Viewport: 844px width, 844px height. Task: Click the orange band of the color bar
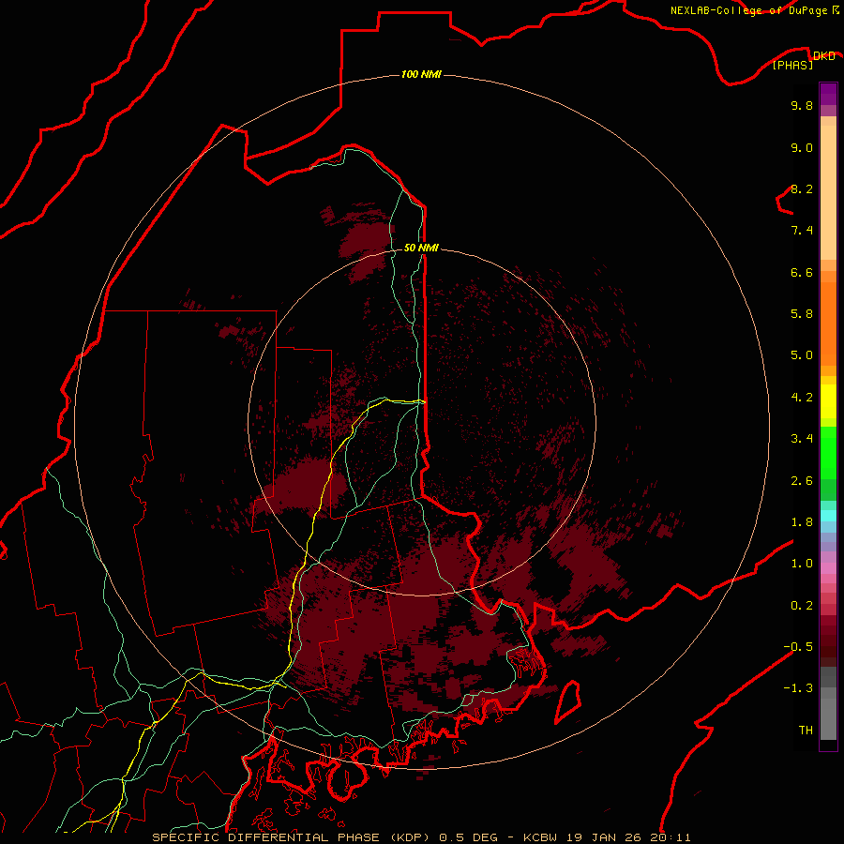(x=828, y=324)
